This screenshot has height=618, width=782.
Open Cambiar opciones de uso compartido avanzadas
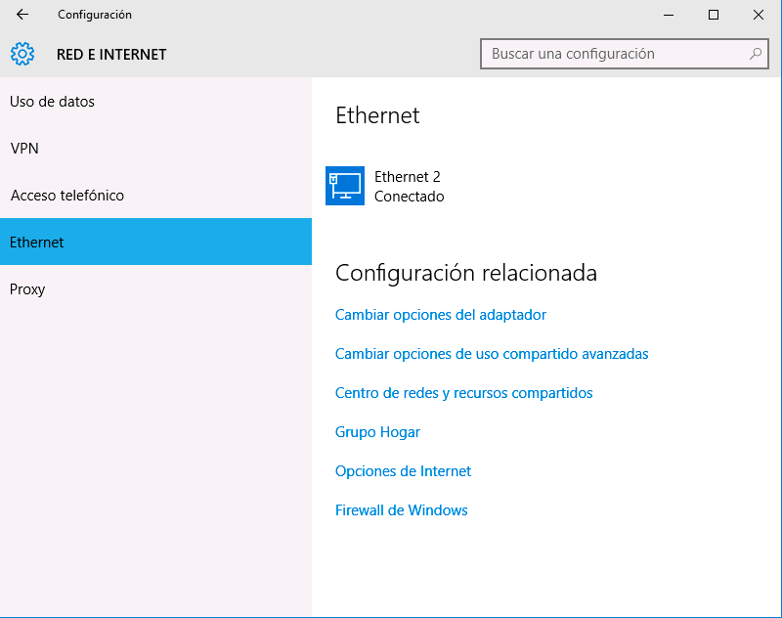492,353
